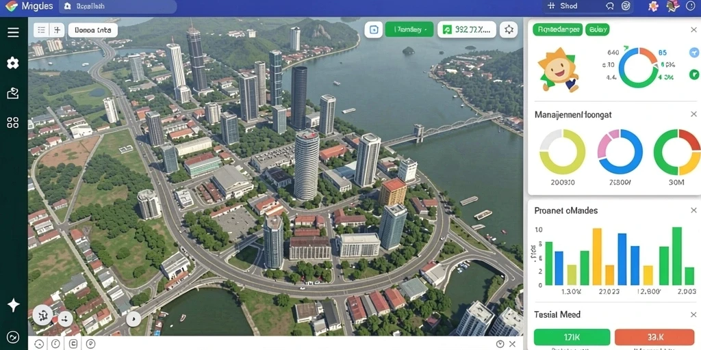Click the pink flower icon in top bar
Screen dimensions: 701x350
(x=654, y=6)
